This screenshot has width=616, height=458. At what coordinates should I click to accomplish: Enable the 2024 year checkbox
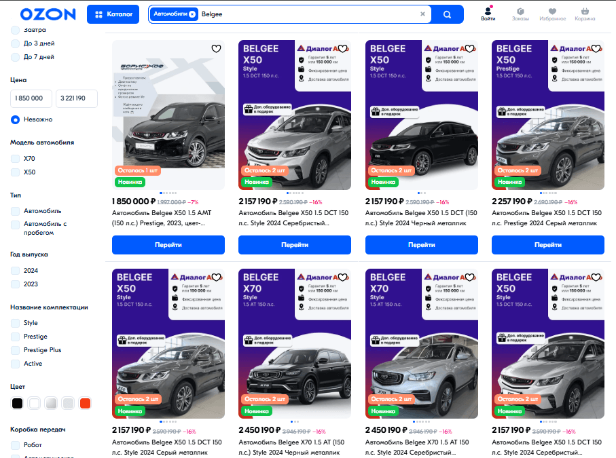point(16,271)
